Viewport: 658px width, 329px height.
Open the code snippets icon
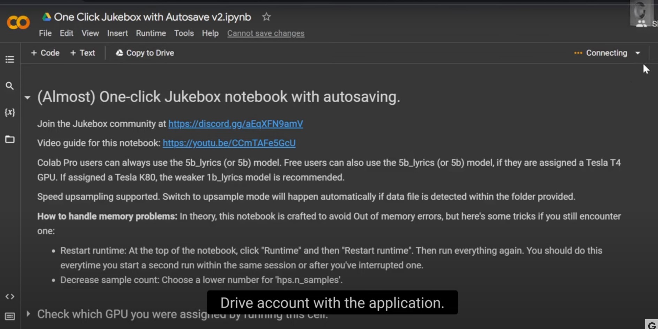tap(10, 297)
